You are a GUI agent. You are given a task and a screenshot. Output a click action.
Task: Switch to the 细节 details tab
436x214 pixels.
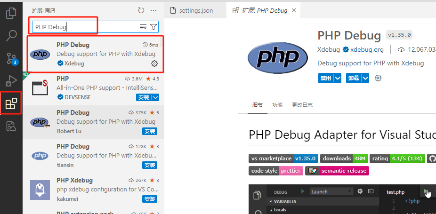(257, 105)
